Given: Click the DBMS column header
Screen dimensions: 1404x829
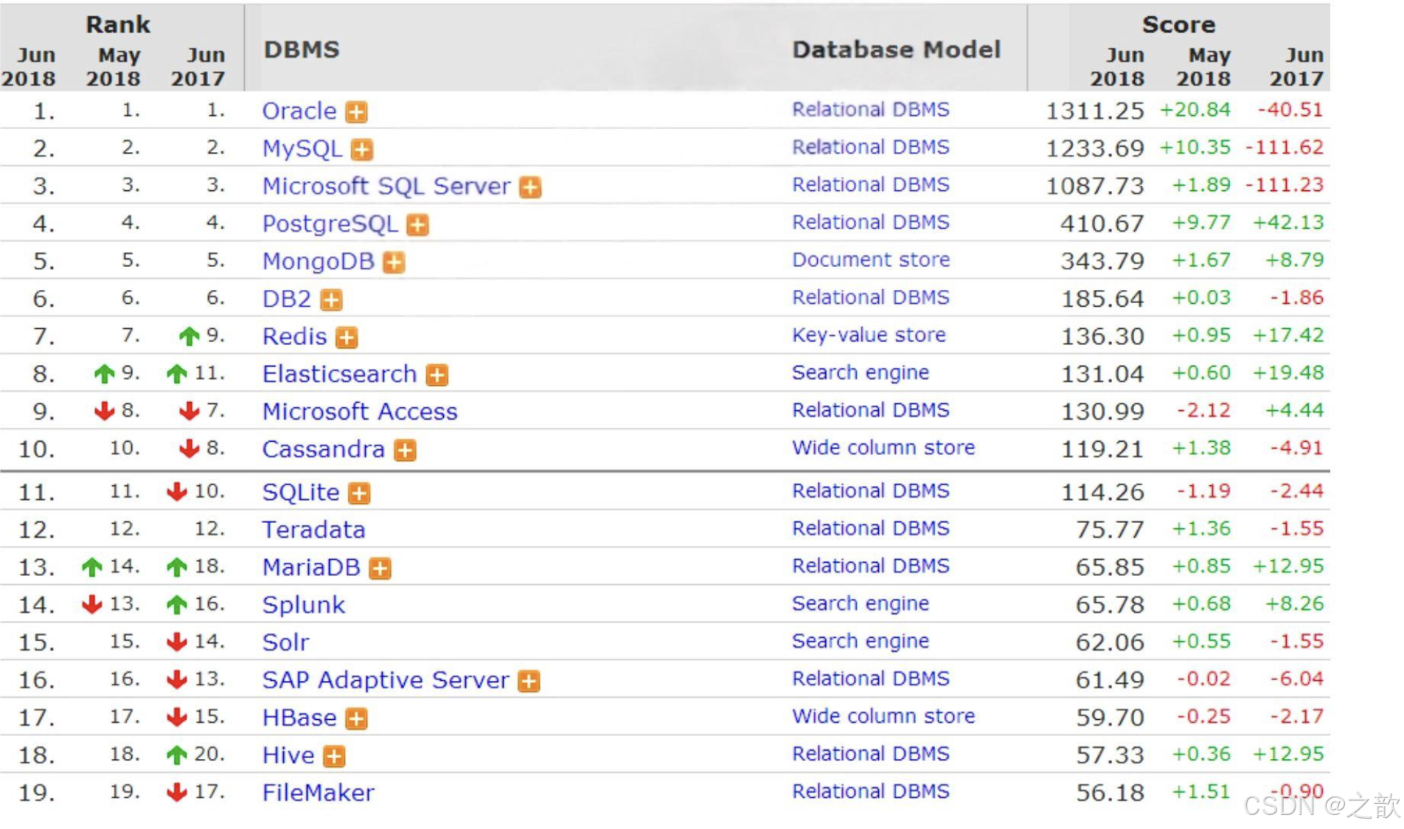Looking at the screenshot, I should click(x=302, y=49).
